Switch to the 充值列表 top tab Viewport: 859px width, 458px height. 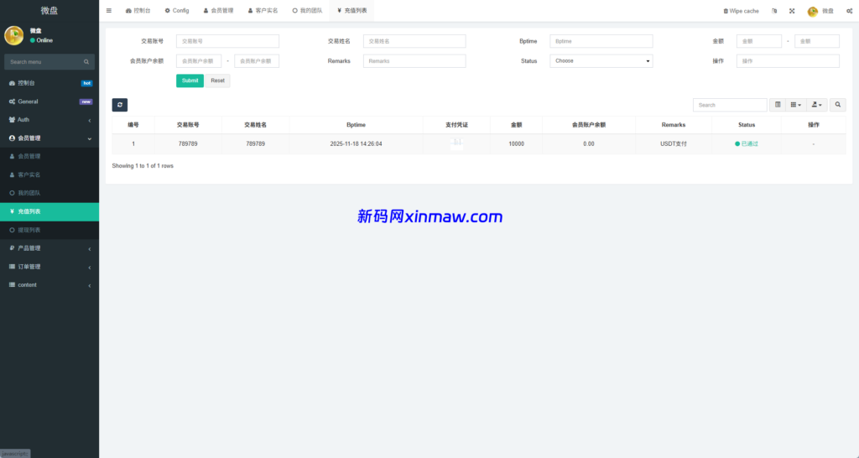351,10
